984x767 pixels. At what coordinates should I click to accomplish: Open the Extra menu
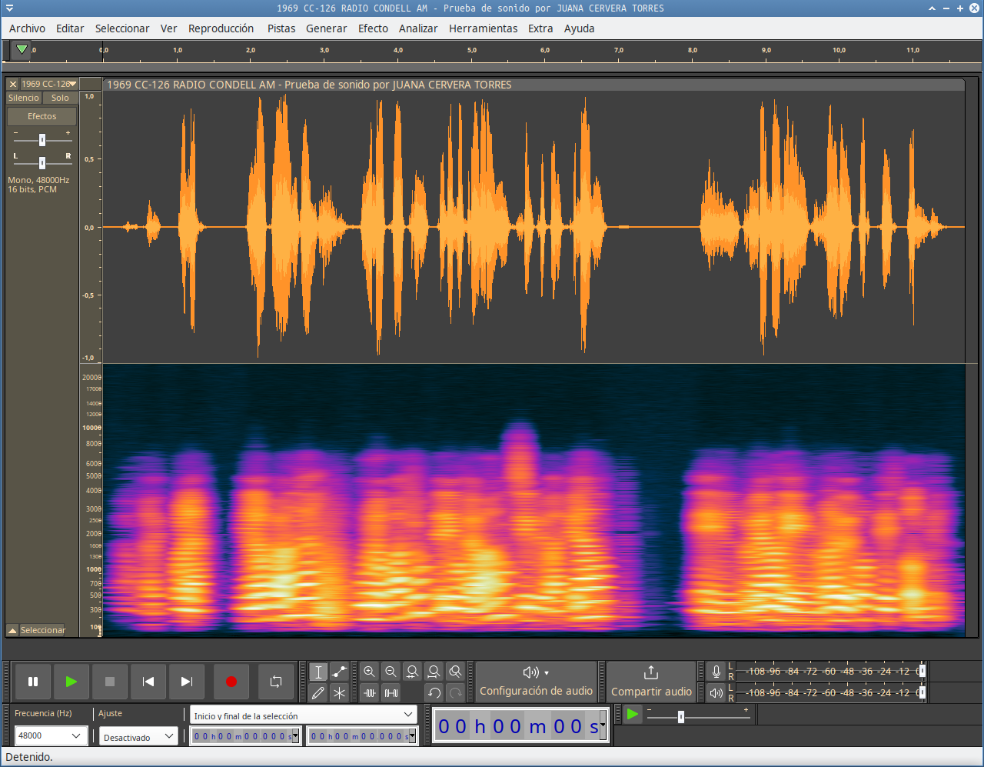540,28
